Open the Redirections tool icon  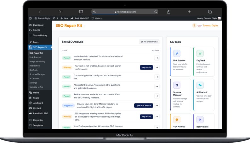200,119
